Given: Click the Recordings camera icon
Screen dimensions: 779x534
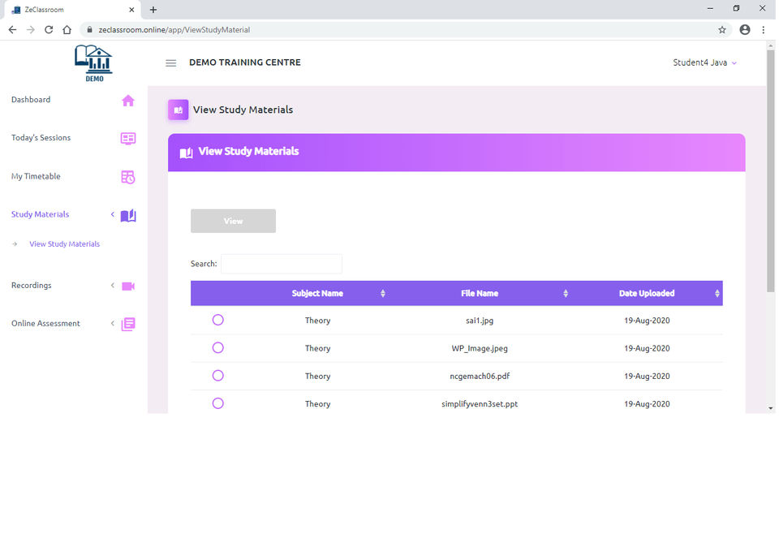Looking at the screenshot, I should click(x=128, y=286).
